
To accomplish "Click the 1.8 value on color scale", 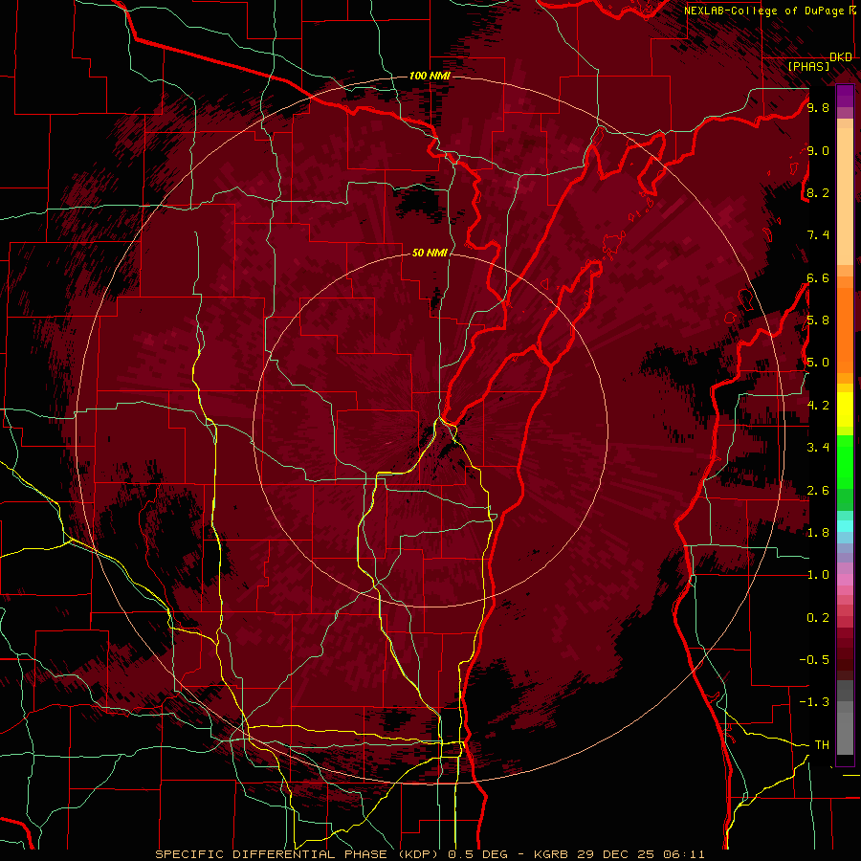I will coord(818,533).
